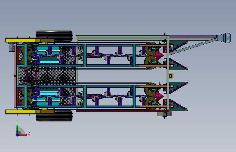Select the central black mesh screen panel
Image resolution: width=236 pixels, height=152 pixels.
coord(47,76)
